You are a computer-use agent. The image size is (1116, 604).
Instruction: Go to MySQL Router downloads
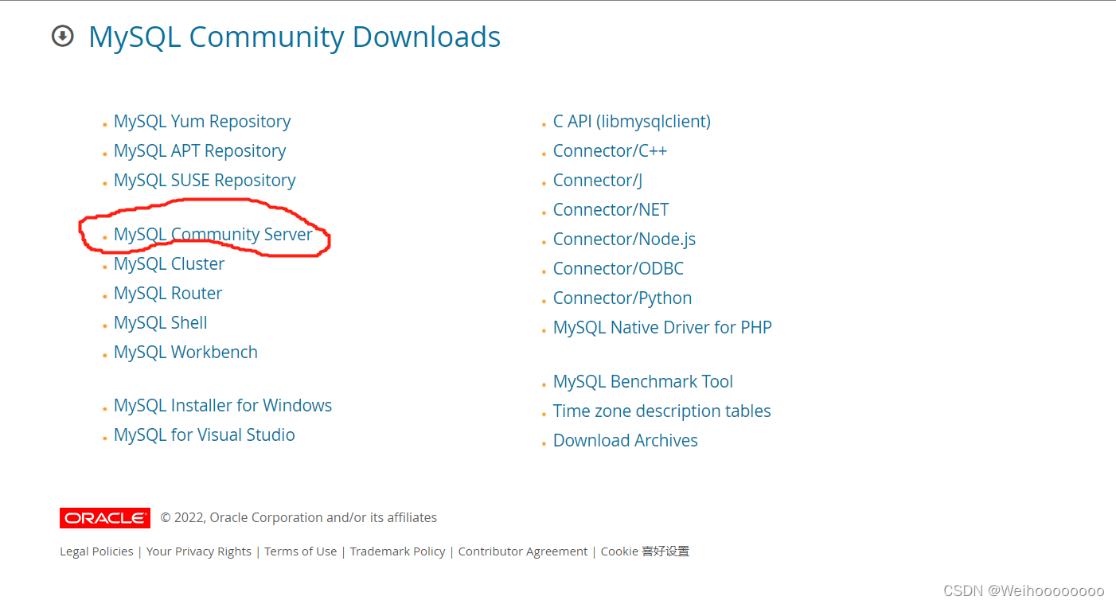click(168, 294)
